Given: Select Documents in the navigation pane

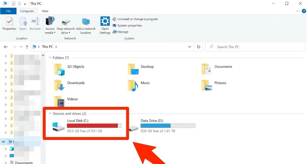Looking at the screenshot, I should coord(24,162).
